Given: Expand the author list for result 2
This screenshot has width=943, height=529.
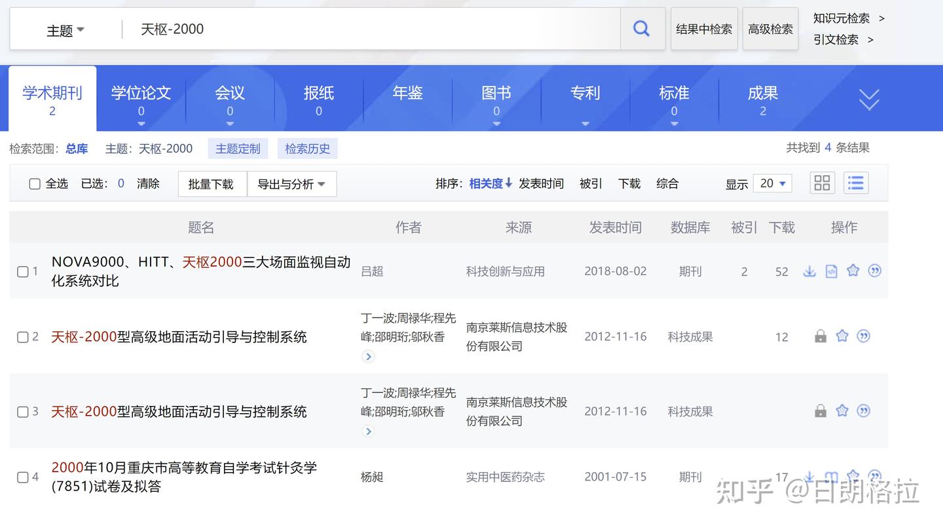Looking at the screenshot, I should tap(368, 357).
